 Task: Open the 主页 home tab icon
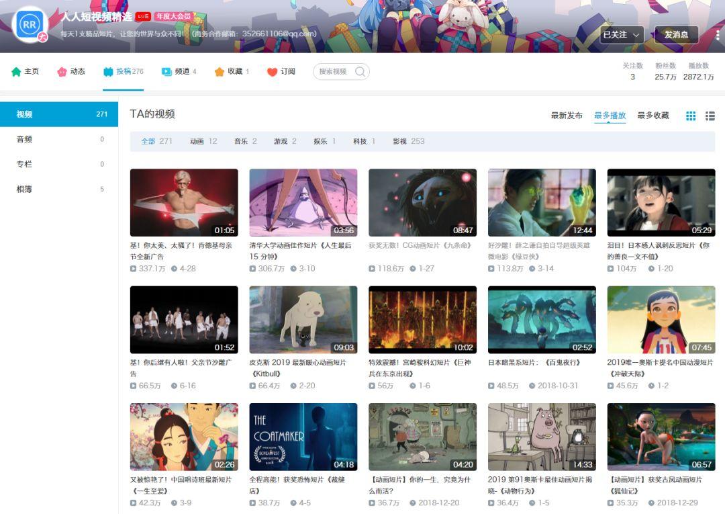click(15, 71)
